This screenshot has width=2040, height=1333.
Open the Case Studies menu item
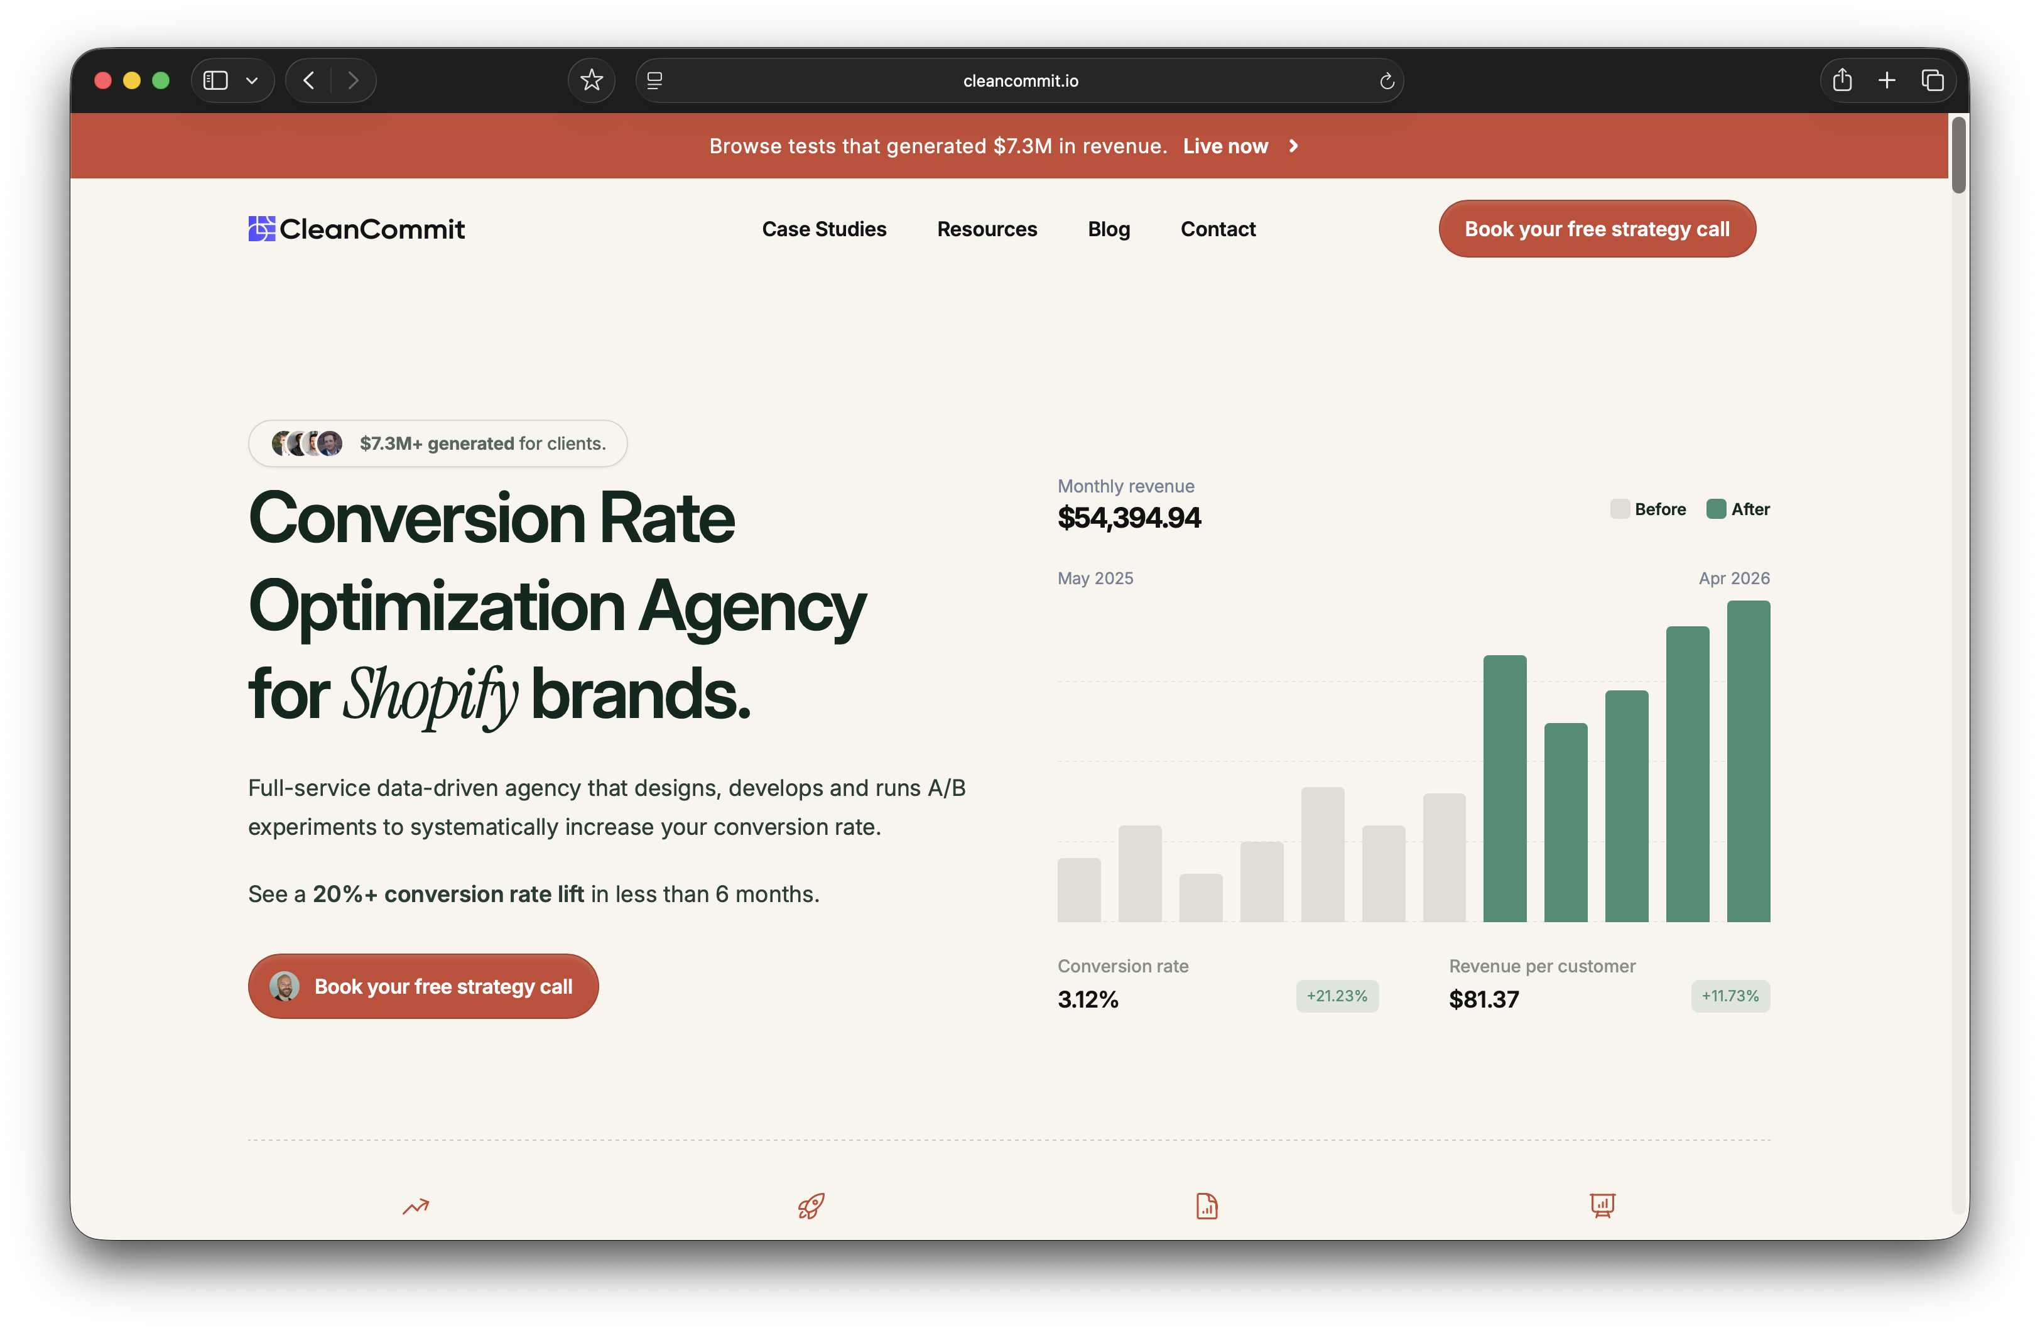823,229
